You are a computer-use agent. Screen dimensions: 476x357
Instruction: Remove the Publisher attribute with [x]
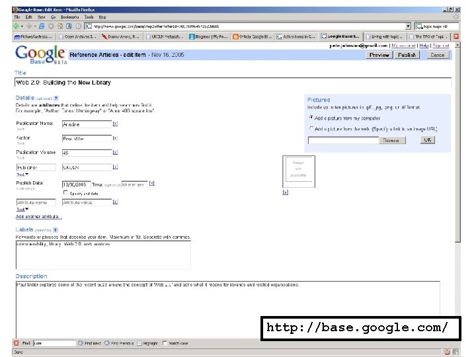click(115, 167)
